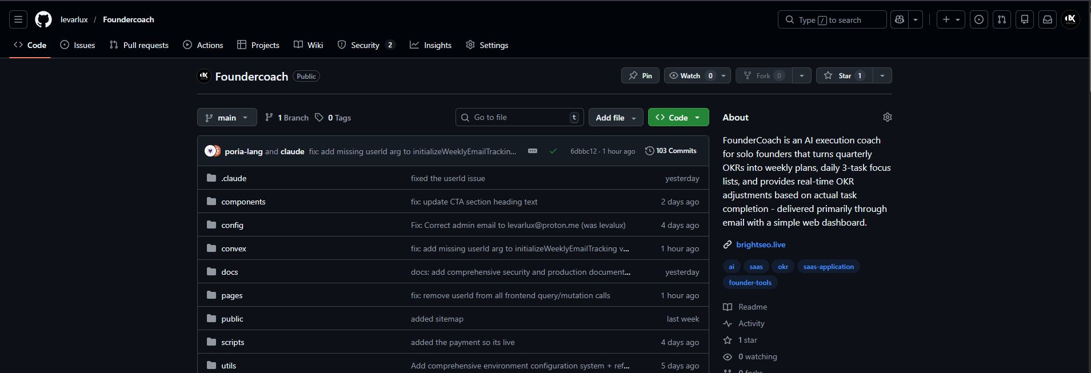Open the Add file dropdown
This screenshot has height=373, width=1091.
coord(616,117)
